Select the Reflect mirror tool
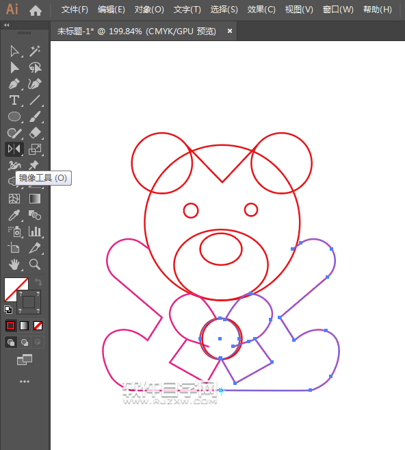 point(14,149)
